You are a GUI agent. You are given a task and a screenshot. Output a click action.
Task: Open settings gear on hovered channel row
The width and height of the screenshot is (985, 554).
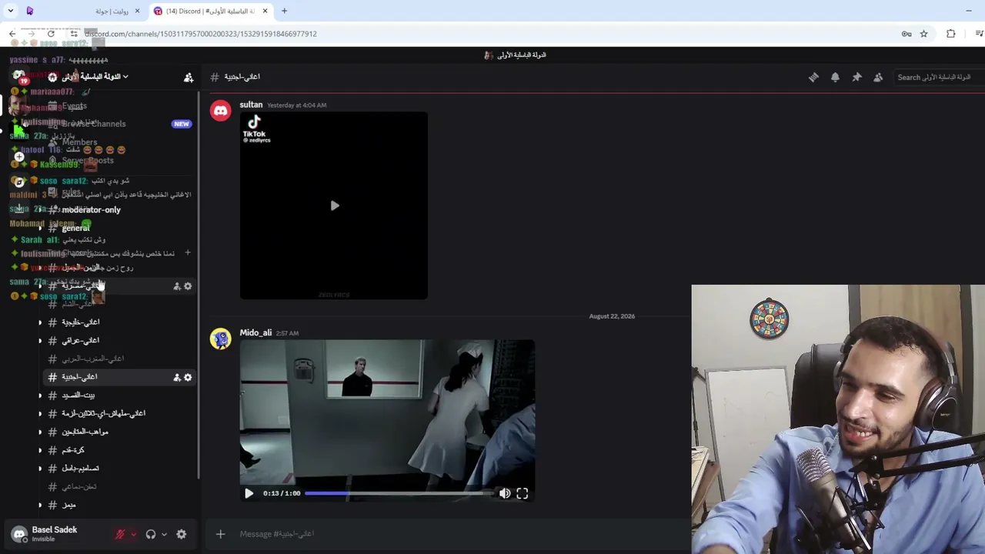pyautogui.click(x=188, y=286)
